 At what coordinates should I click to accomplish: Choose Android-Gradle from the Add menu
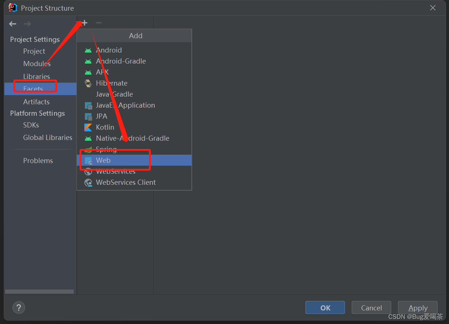tap(134, 61)
